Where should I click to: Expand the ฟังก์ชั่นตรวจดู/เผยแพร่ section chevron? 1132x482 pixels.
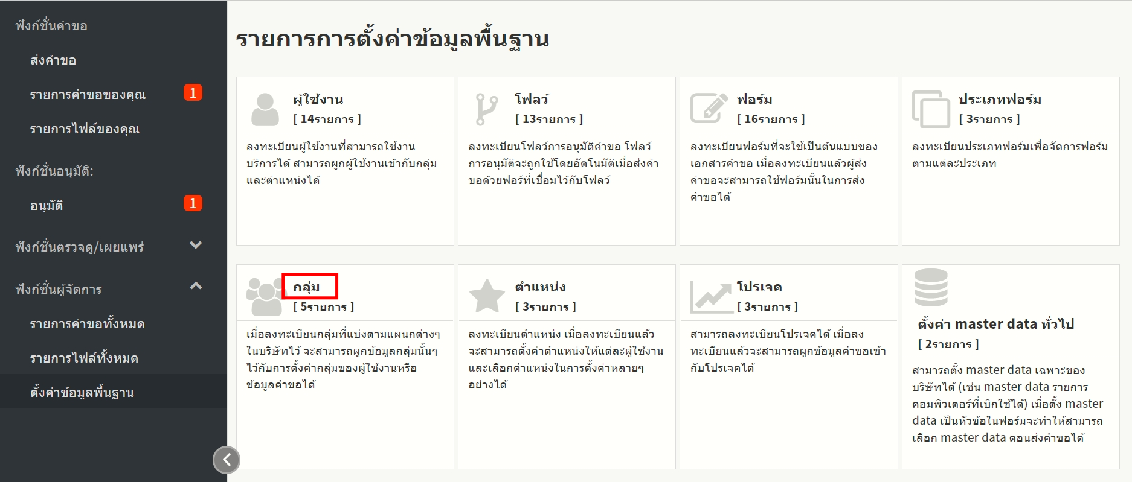tap(196, 245)
